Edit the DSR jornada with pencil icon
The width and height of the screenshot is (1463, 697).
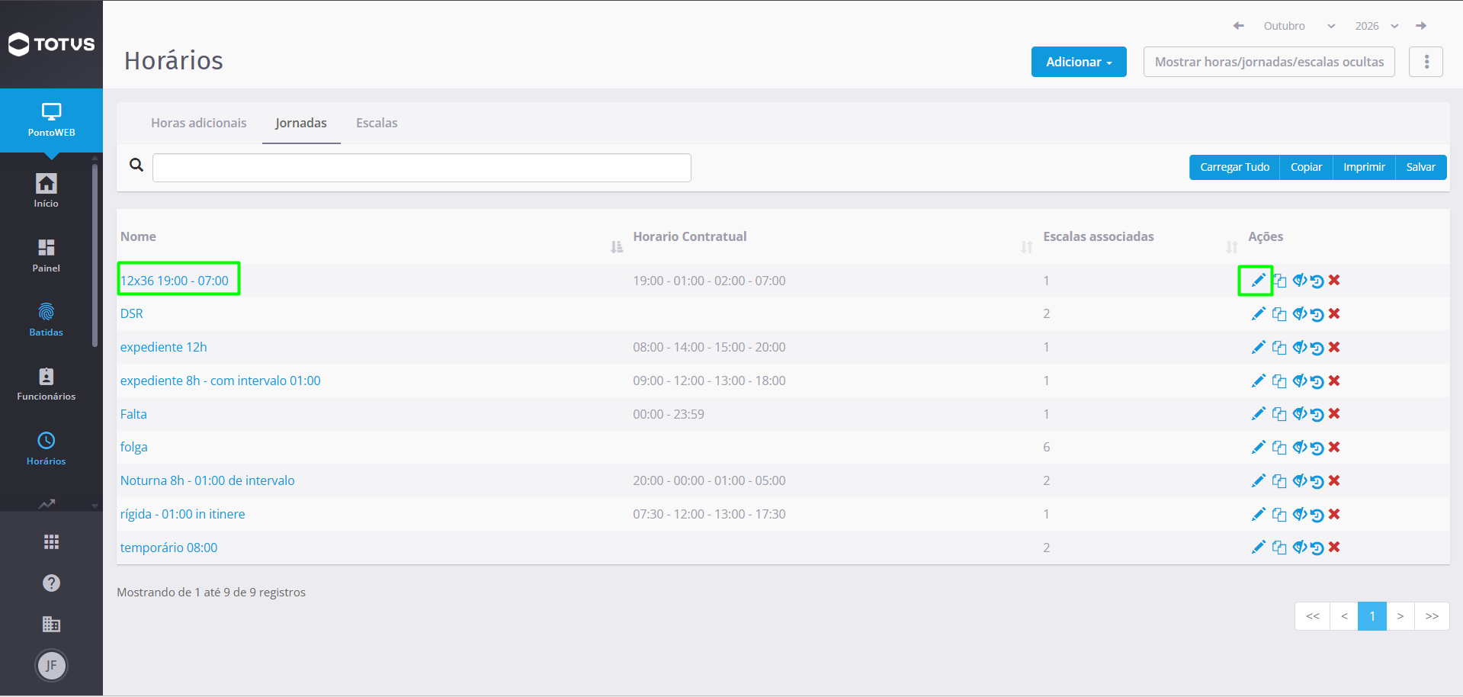click(x=1258, y=313)
